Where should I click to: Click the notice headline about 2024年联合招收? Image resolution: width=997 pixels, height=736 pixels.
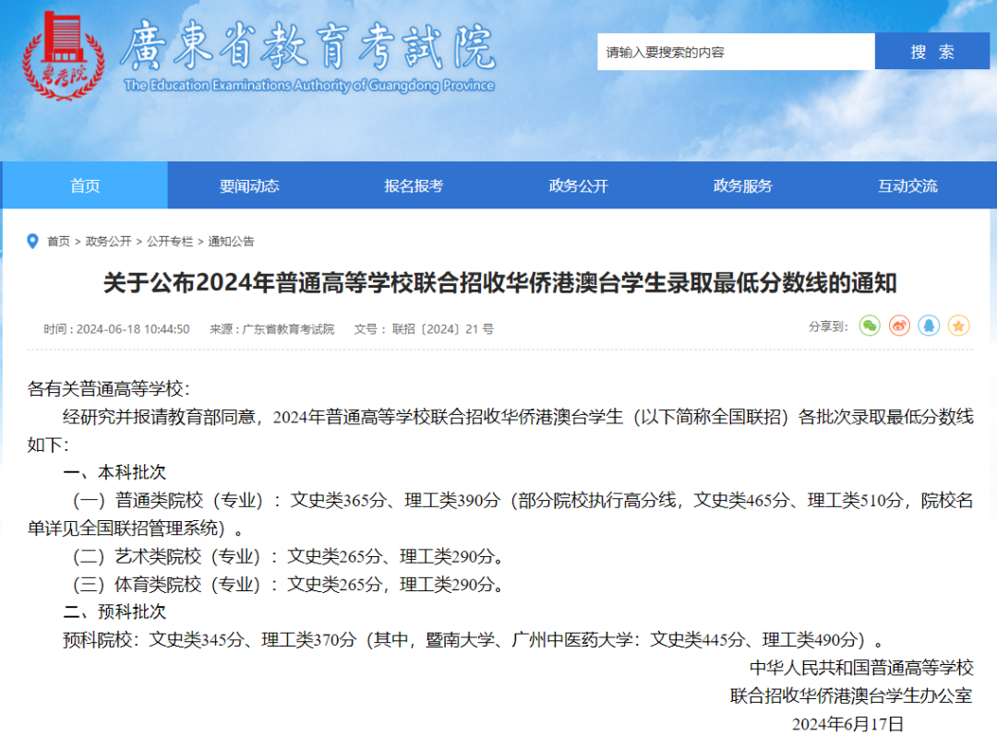(499, 282)
